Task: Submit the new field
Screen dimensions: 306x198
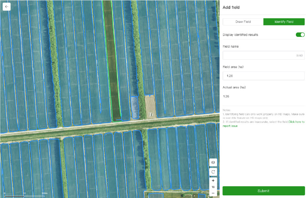Action: pos(264,191)
